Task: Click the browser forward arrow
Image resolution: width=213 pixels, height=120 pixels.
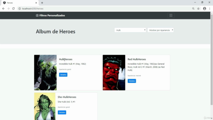Action: pos(8,9)
